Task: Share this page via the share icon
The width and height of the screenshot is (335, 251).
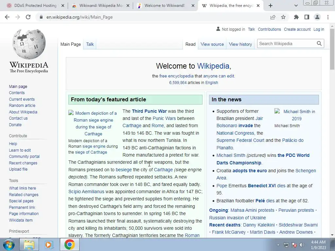Action: click(273, 17)
